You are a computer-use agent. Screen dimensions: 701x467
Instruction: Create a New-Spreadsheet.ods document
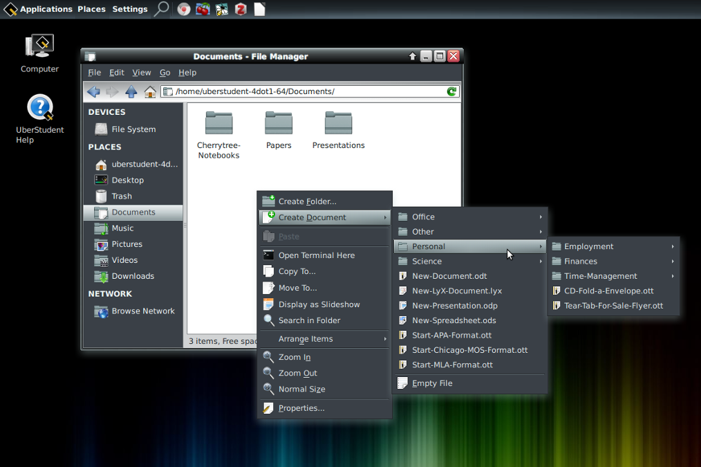coord(454,320)
